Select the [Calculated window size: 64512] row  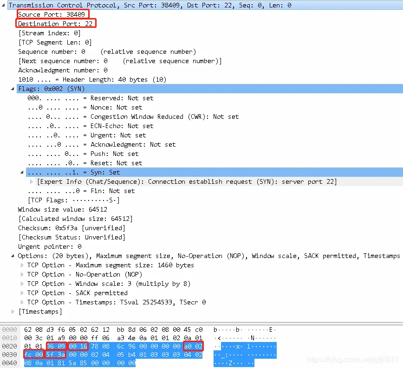coord(75,219)
